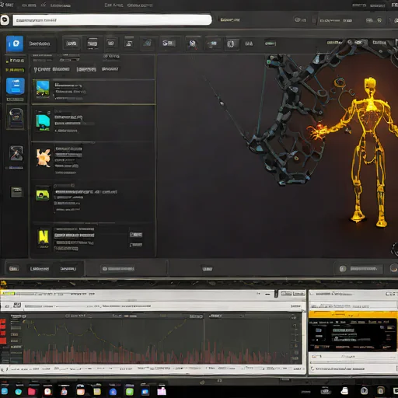Open the circular multicolored icon in the toolbar
The image size is (398, 398).
[x=193, y=44]
